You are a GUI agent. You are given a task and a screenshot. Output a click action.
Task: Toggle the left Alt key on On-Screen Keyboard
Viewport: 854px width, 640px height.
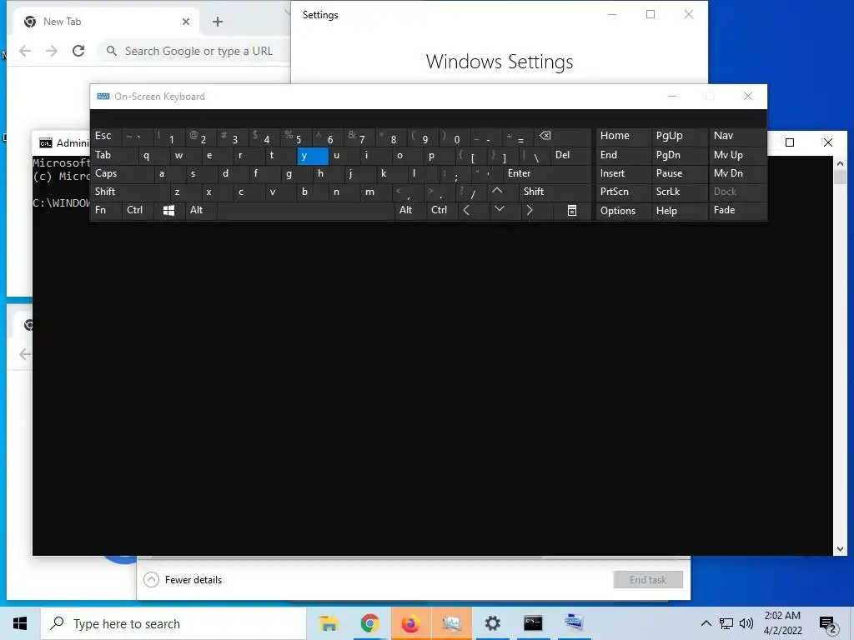(200, 211)
